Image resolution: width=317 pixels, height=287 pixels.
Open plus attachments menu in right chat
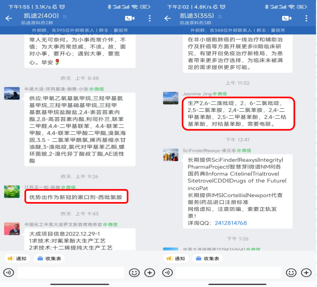307,273
